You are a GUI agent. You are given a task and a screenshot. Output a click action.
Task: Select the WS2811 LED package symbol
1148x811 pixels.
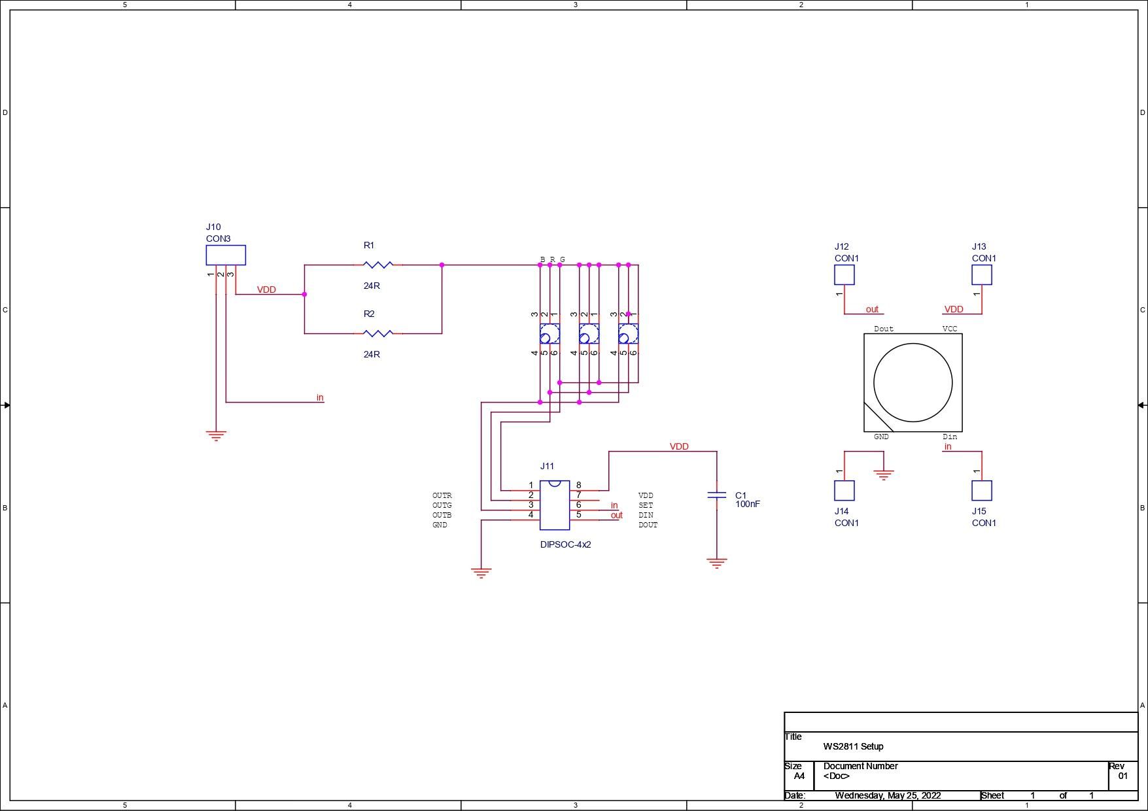[x=914, y=383]
